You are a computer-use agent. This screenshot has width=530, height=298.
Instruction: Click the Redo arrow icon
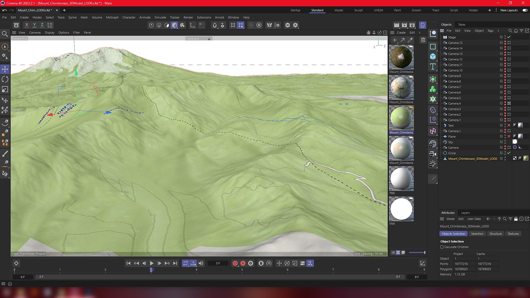[12, 10]
